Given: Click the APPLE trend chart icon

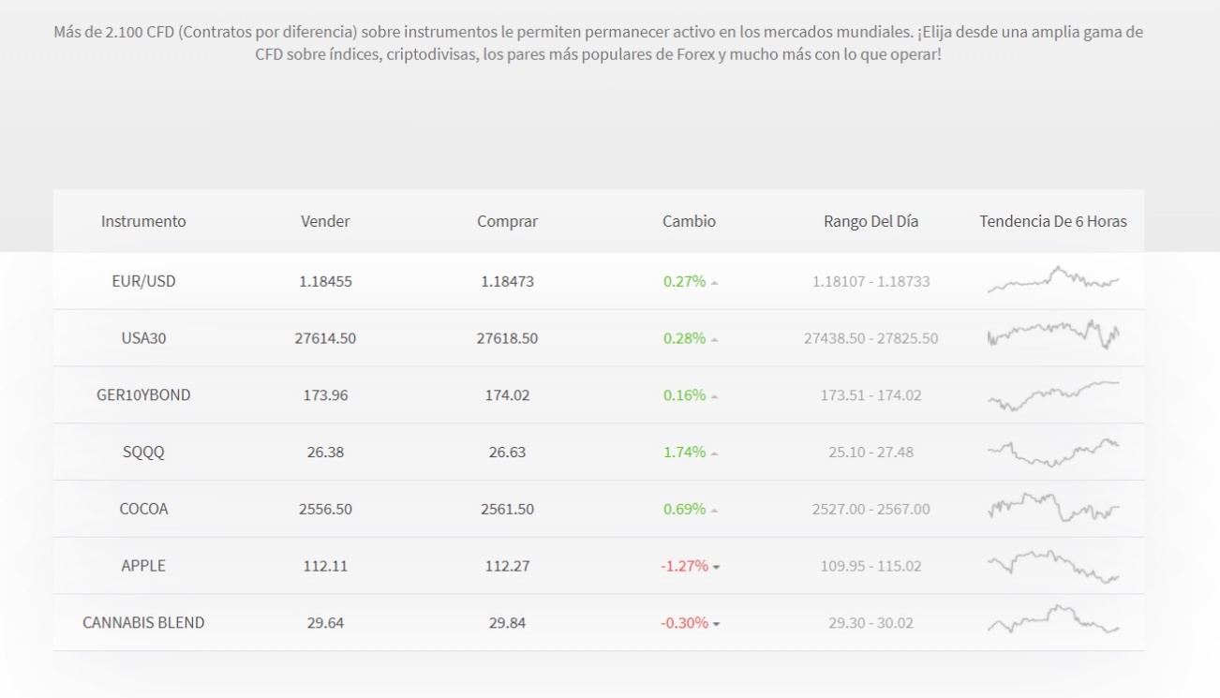Looking at the screenshot, I should click(x=1051, y=565).
